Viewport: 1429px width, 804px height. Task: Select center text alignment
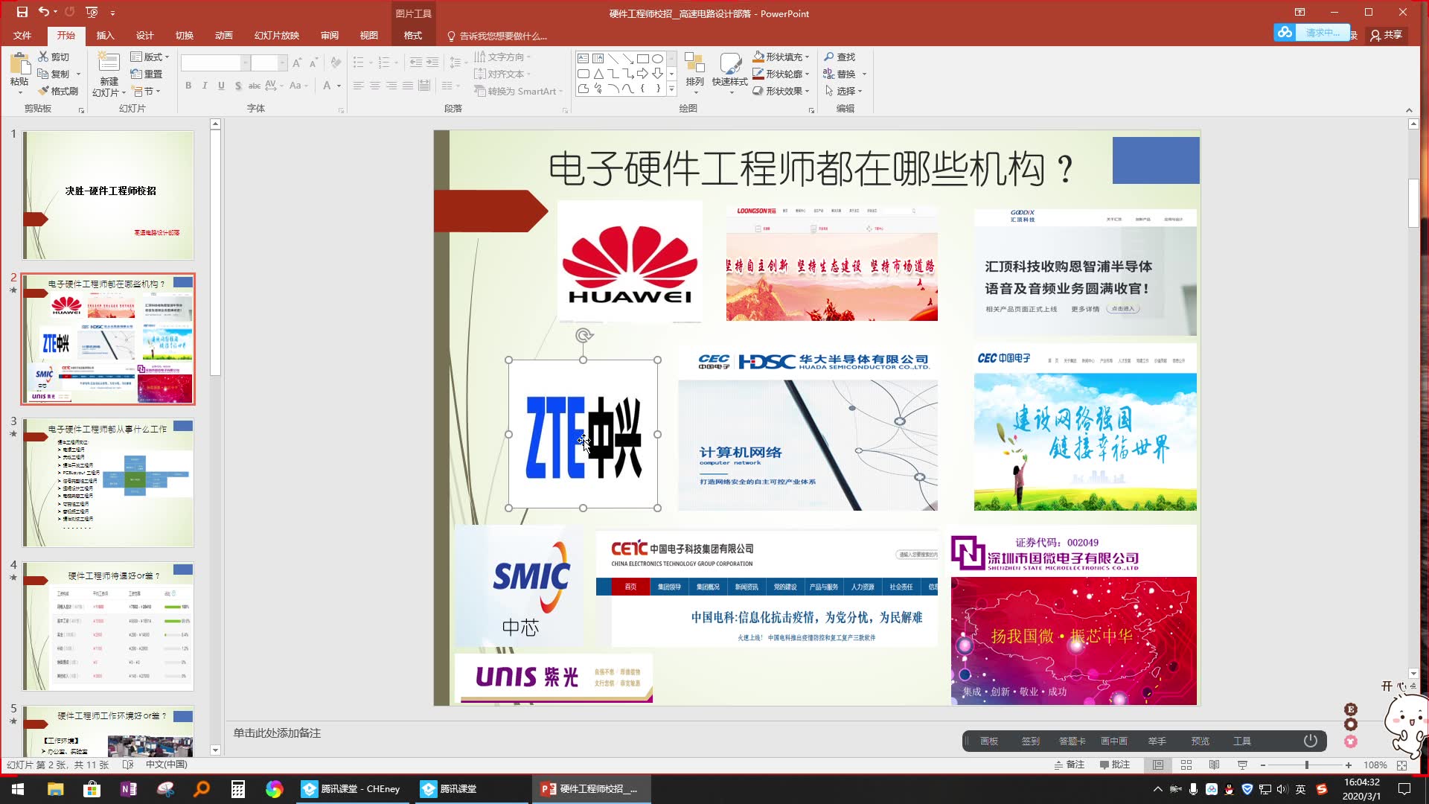point(374,86)
